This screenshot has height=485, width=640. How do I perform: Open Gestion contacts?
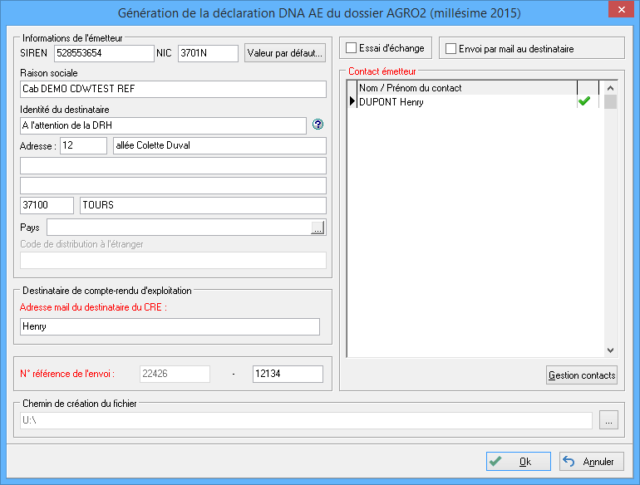(581, 375)
